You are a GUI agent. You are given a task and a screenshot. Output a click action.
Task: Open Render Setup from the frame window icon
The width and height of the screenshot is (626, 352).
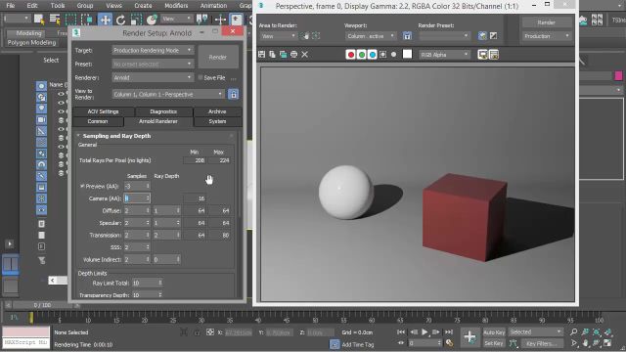point(482,36)
